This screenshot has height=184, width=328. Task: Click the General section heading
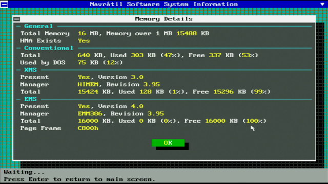(38, 26)
